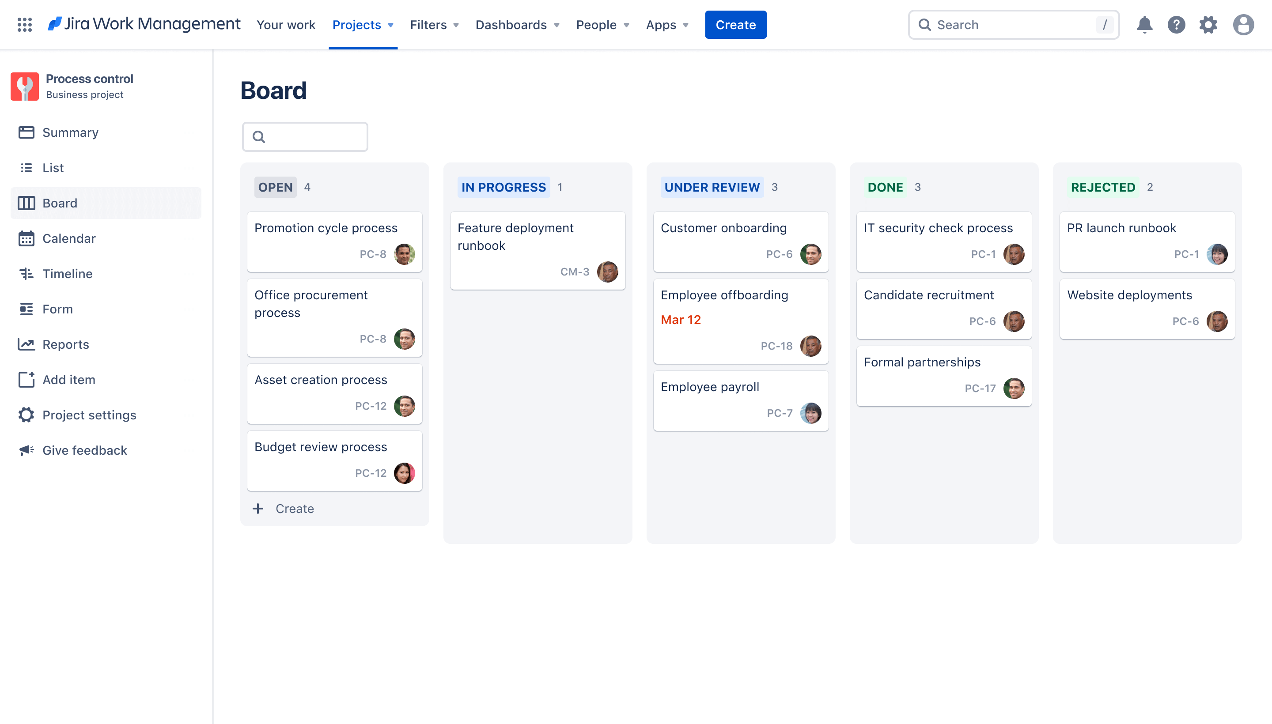Click the Reports section icon
The width and height of the screenshot is (1272, 724).
25,344
